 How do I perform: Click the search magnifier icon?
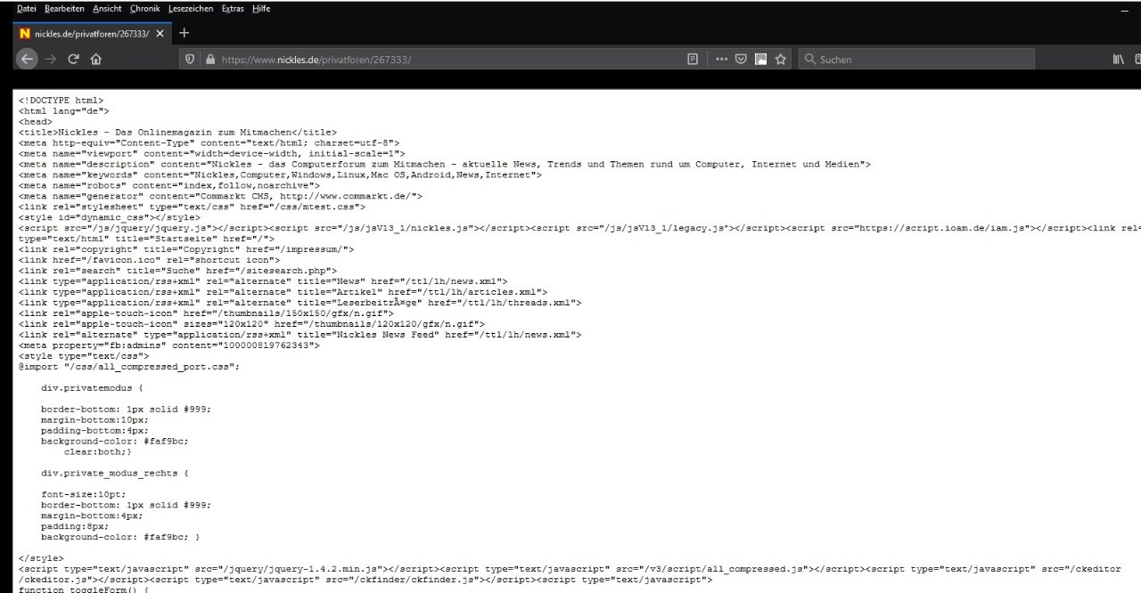(810, 59)
